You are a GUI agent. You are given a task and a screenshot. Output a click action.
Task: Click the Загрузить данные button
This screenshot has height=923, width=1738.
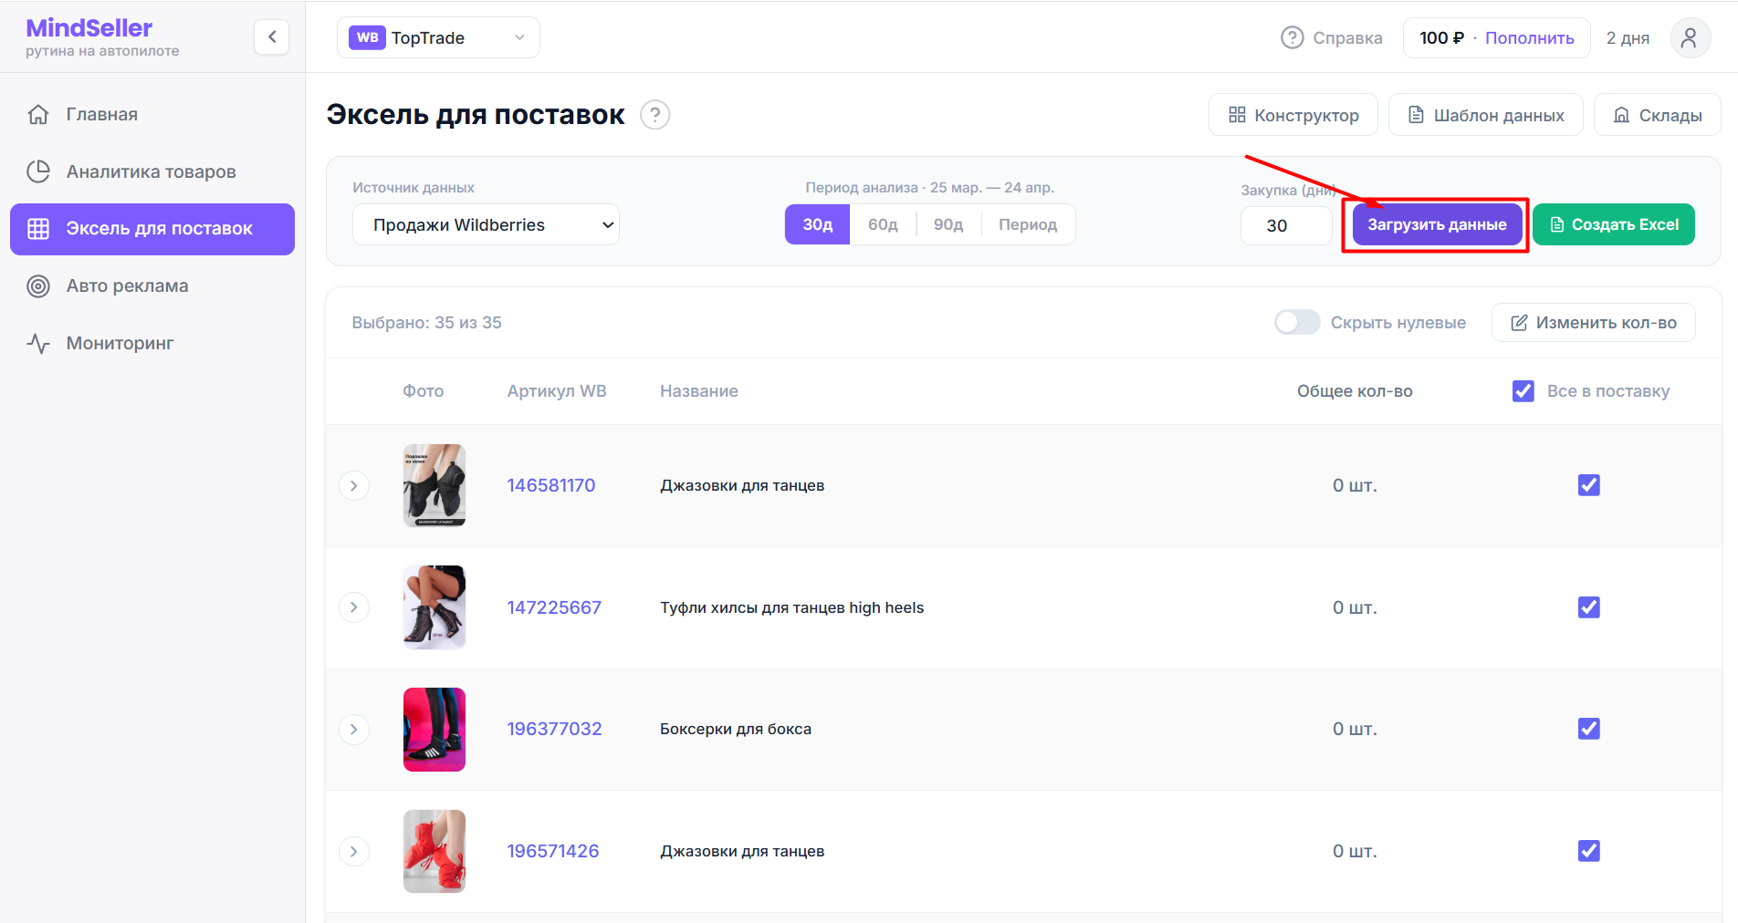(x=1437, y=224)
